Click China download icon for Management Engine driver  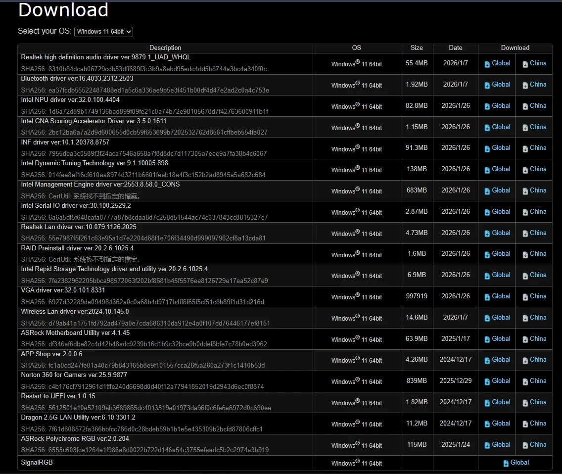pyautogui.click(x=525, y=191)
